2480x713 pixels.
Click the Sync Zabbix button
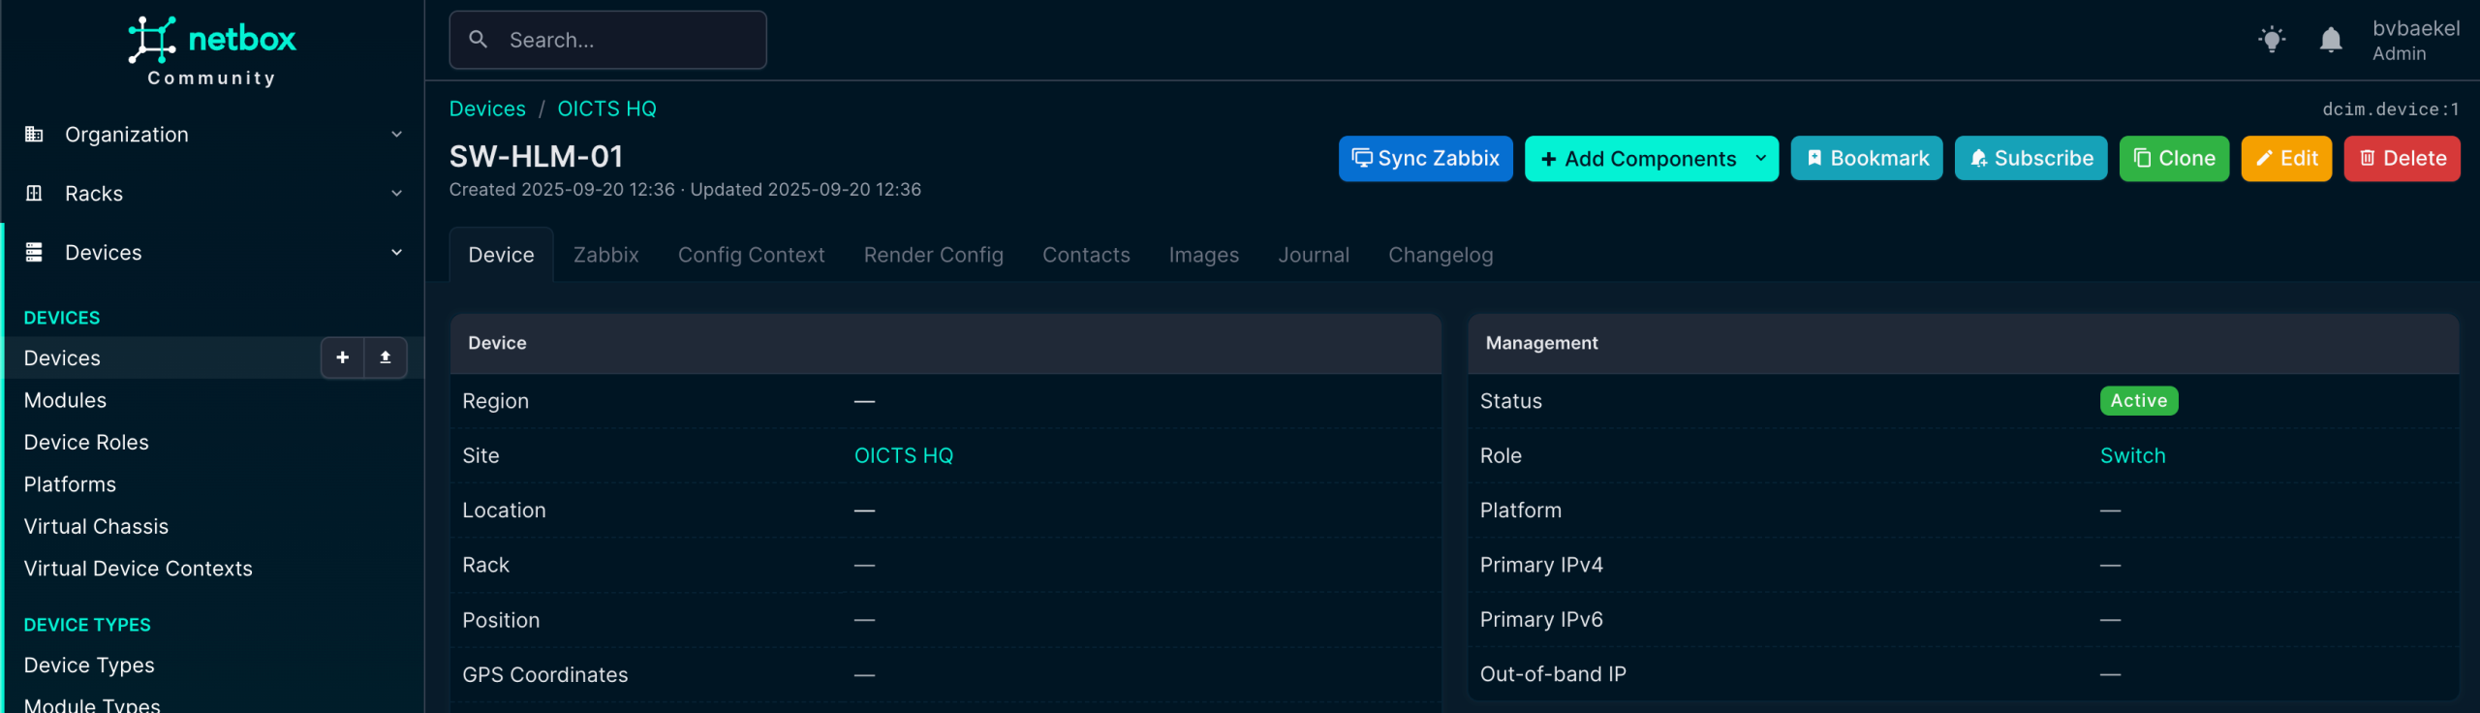[1425, 158]
